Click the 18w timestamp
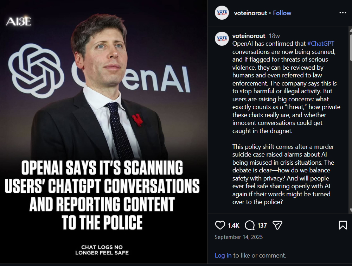Viewport: 352px width, 266px height. [274, 36]
